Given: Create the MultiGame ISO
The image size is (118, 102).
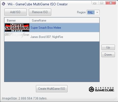Looking at the screenshot, I should click(x=52, y=89).
